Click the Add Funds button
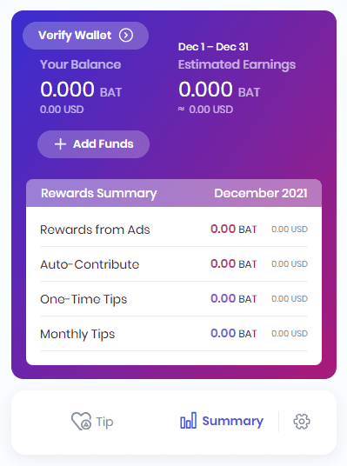Image resolution: width=347 pixels, height=466 pixels. point(93,144)
